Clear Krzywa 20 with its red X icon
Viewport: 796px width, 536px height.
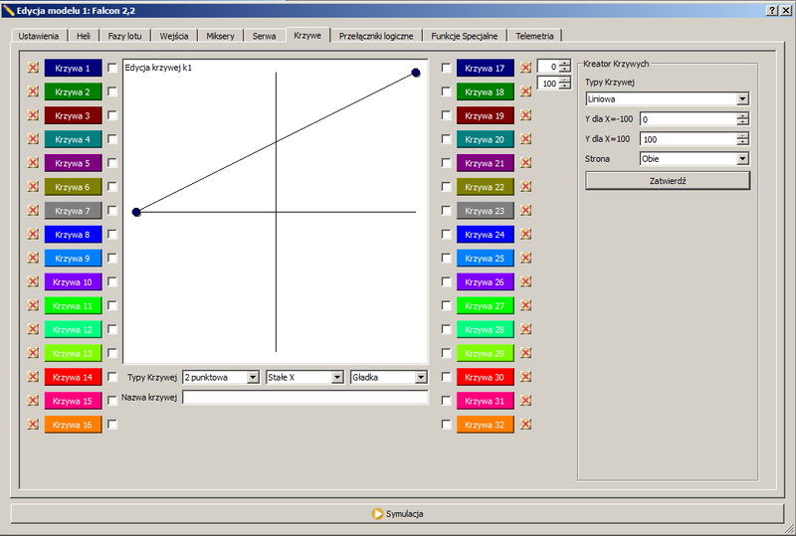526,138
